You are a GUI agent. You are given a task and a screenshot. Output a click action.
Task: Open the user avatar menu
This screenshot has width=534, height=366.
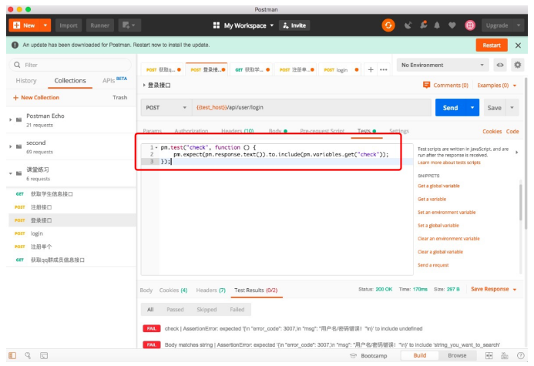tap(470, 25)
